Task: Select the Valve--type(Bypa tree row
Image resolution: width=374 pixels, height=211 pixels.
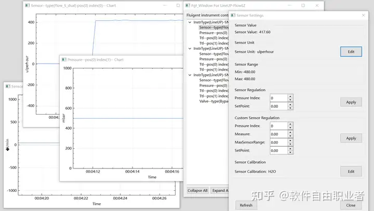Action: [x=213, y=101]
